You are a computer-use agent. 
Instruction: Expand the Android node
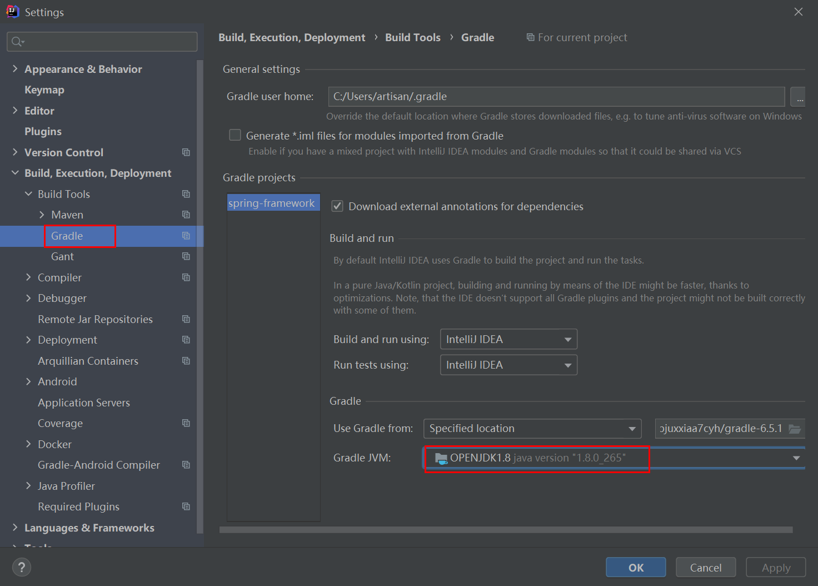28,381
